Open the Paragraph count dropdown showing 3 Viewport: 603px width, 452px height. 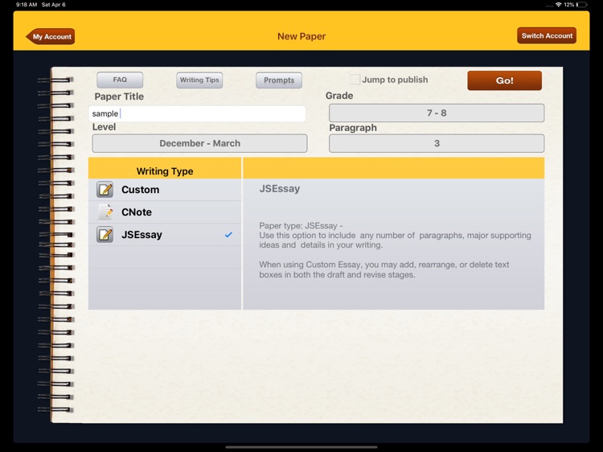437,143
